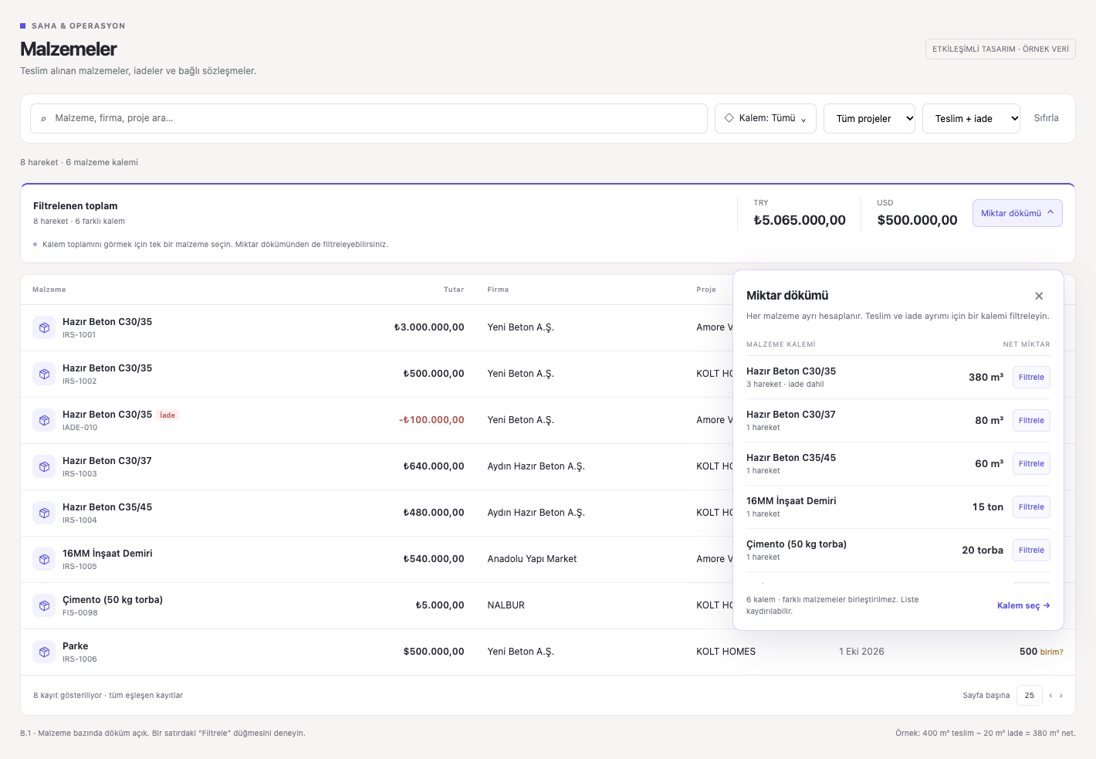The height and width of the screenshot is (759, 1096).
Task: Click the ₺3.000.000,00 amount cell
Action: [x=429, y=327]
